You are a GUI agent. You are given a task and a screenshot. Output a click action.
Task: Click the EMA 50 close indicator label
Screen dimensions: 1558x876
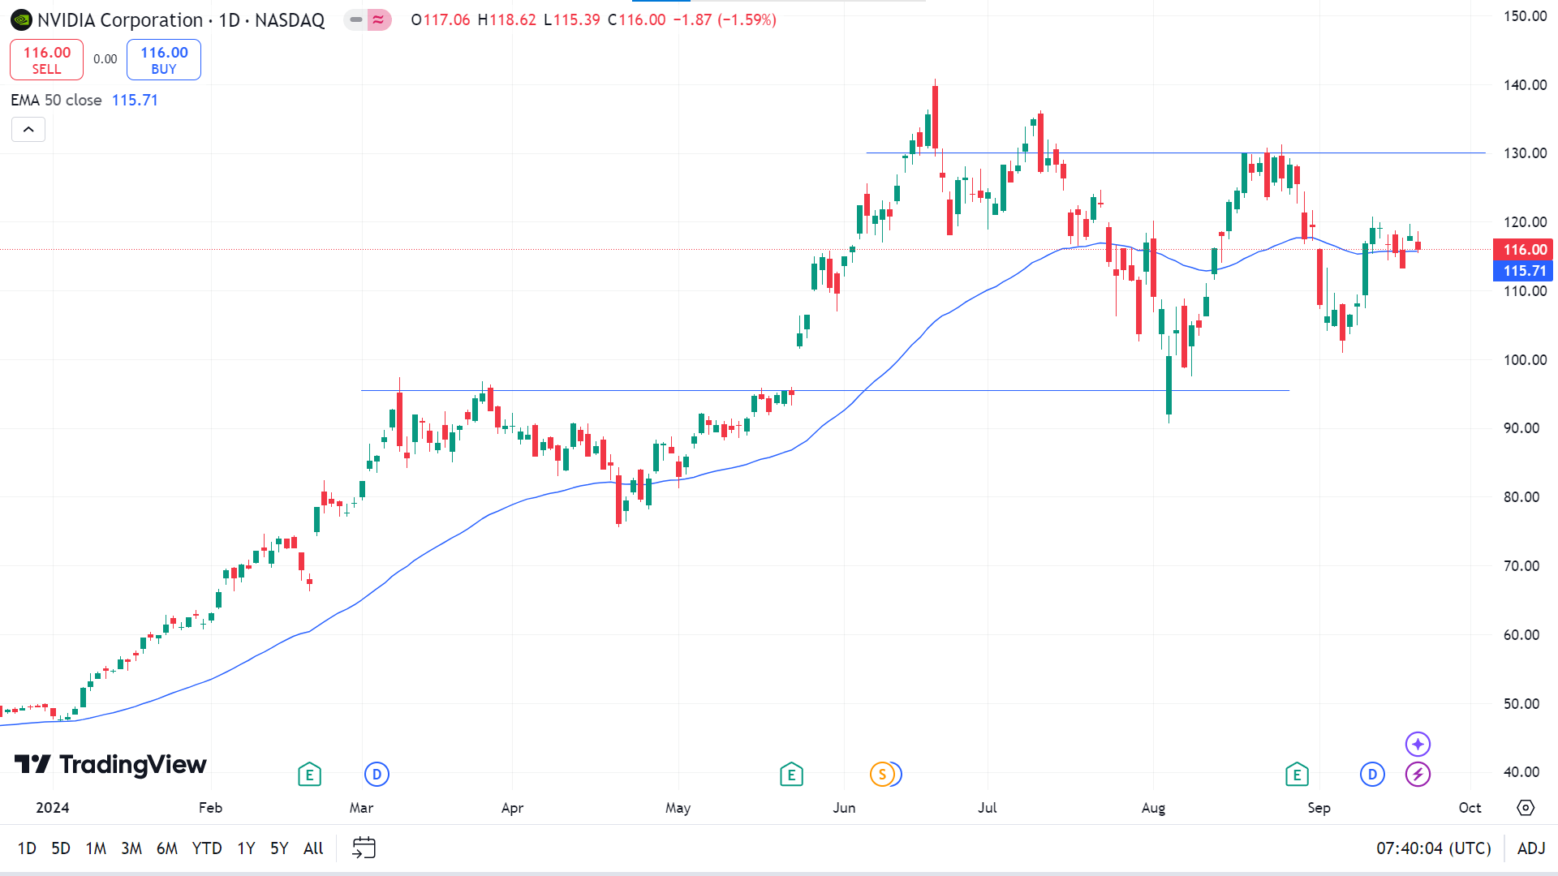click(56, 100)
